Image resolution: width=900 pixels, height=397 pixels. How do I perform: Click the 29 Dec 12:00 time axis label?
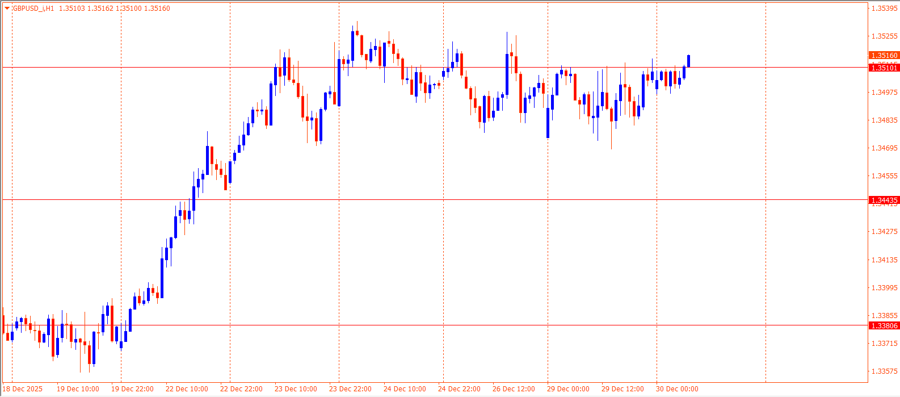[x=623, y=389]
